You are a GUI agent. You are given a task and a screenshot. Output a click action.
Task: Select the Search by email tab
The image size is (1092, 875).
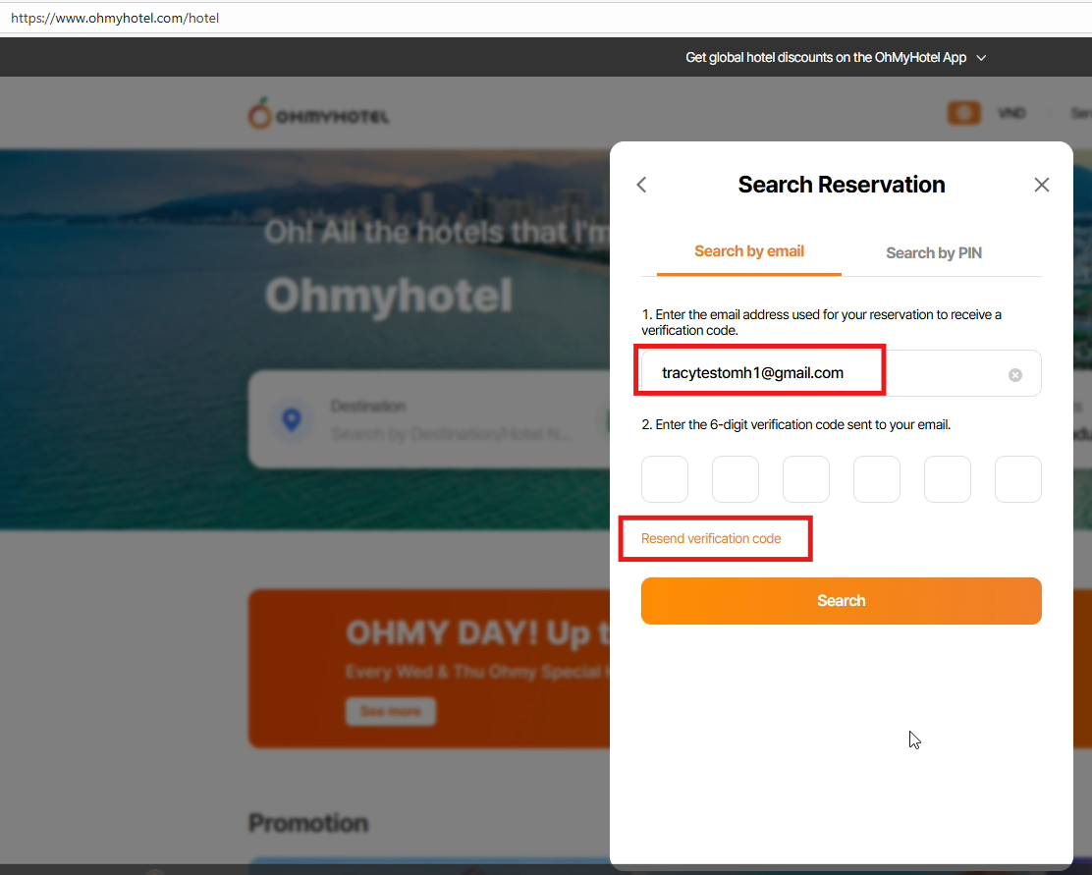(x=749, y=251)
